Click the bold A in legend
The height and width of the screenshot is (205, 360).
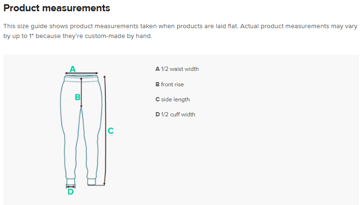coord(157,69)
